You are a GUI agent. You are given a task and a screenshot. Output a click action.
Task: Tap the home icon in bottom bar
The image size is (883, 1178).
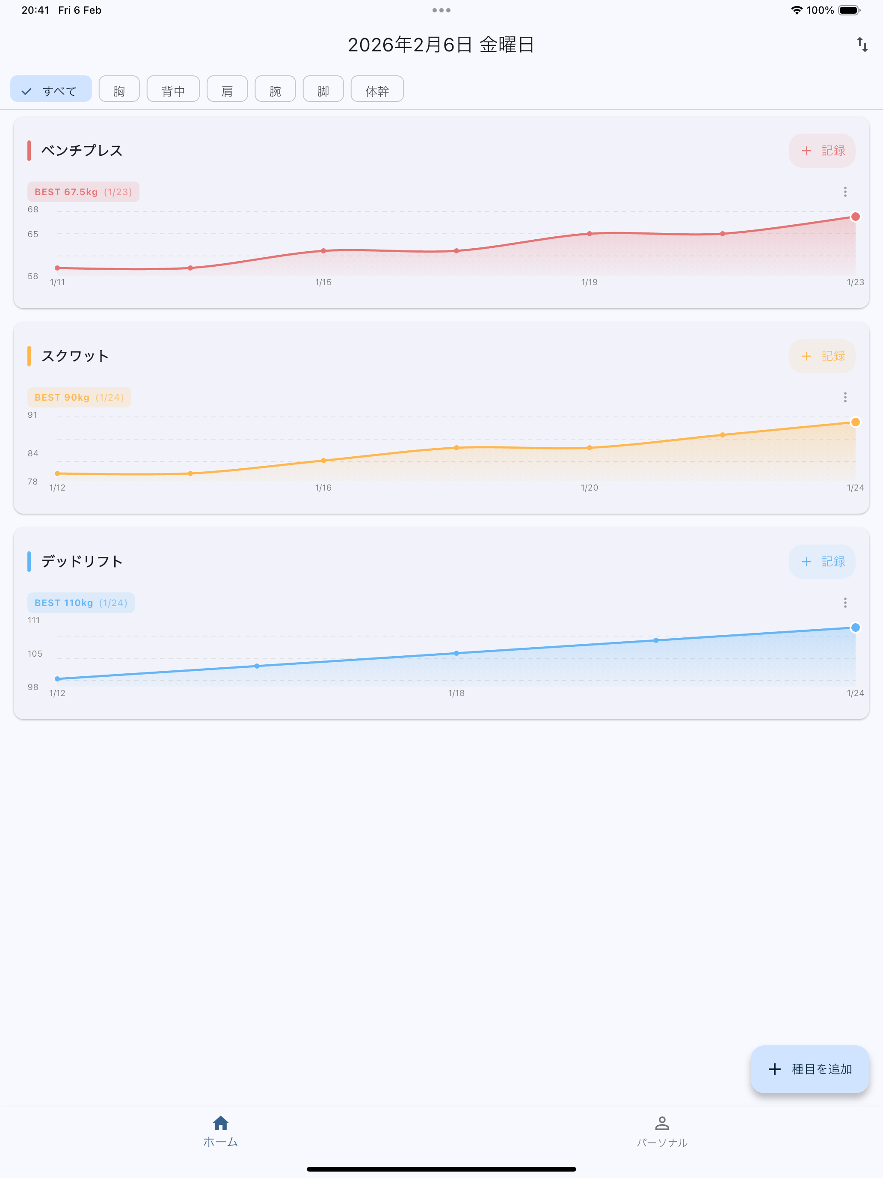pos(220,1123)
